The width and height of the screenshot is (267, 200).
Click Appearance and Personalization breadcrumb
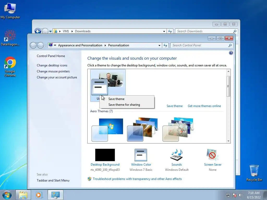tap(80, 45)
